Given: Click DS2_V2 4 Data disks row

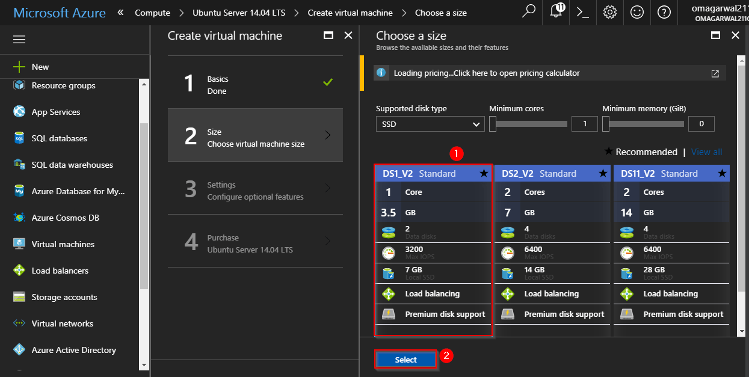Looking at the screenshot, I should click(552, 233).
